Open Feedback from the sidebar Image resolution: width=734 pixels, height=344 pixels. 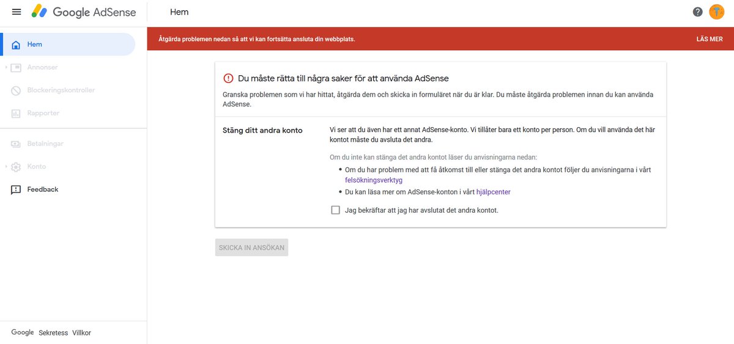(68, 189)
